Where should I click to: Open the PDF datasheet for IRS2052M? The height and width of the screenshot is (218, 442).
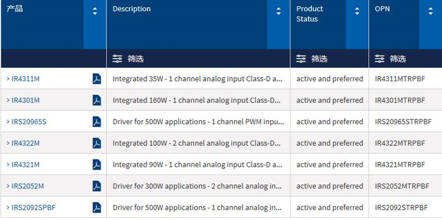pos(97,186)
